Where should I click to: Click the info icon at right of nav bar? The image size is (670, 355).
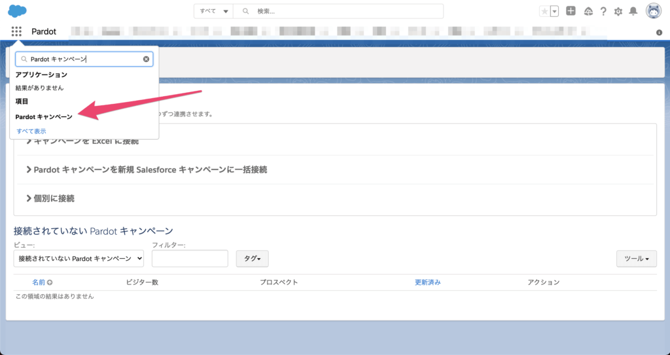tap(660, 33)
